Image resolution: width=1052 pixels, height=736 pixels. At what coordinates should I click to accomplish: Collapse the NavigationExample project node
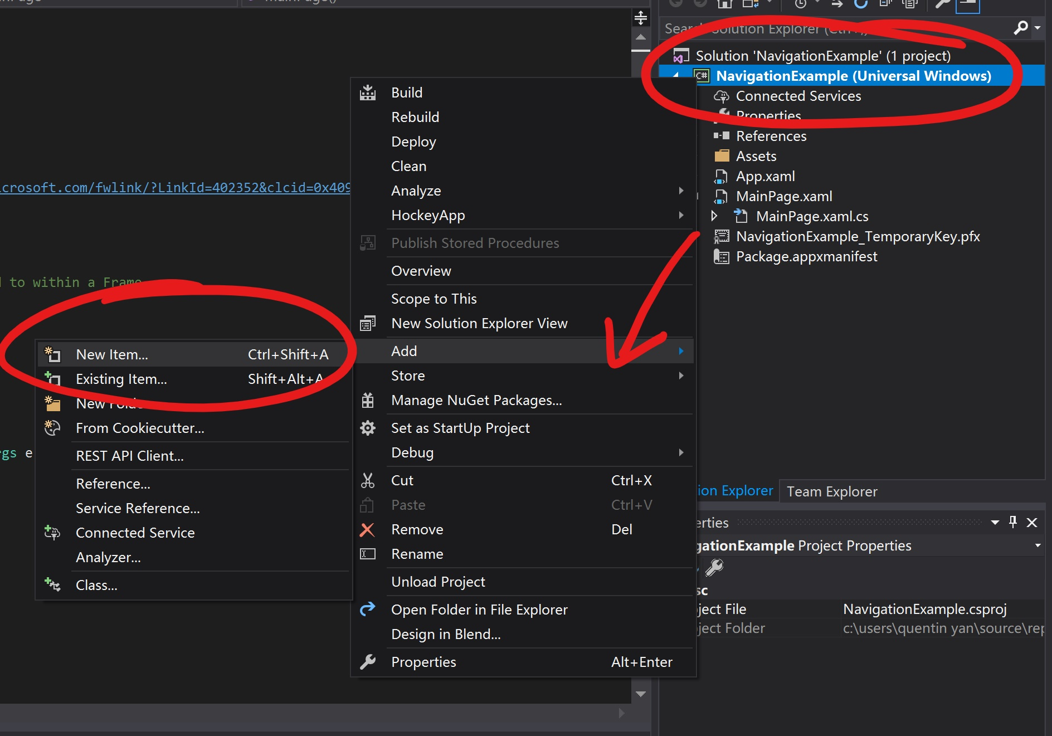pos(676,76)
